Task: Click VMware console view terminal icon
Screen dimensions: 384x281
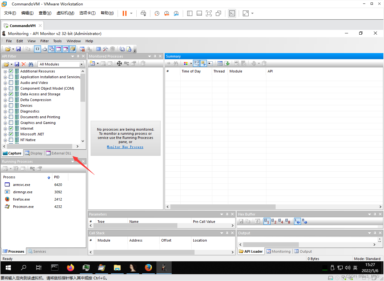Action: tap(232, 13)
